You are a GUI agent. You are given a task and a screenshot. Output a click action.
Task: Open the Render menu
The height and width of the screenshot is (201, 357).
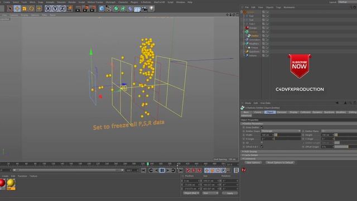[x=72, y=2]
